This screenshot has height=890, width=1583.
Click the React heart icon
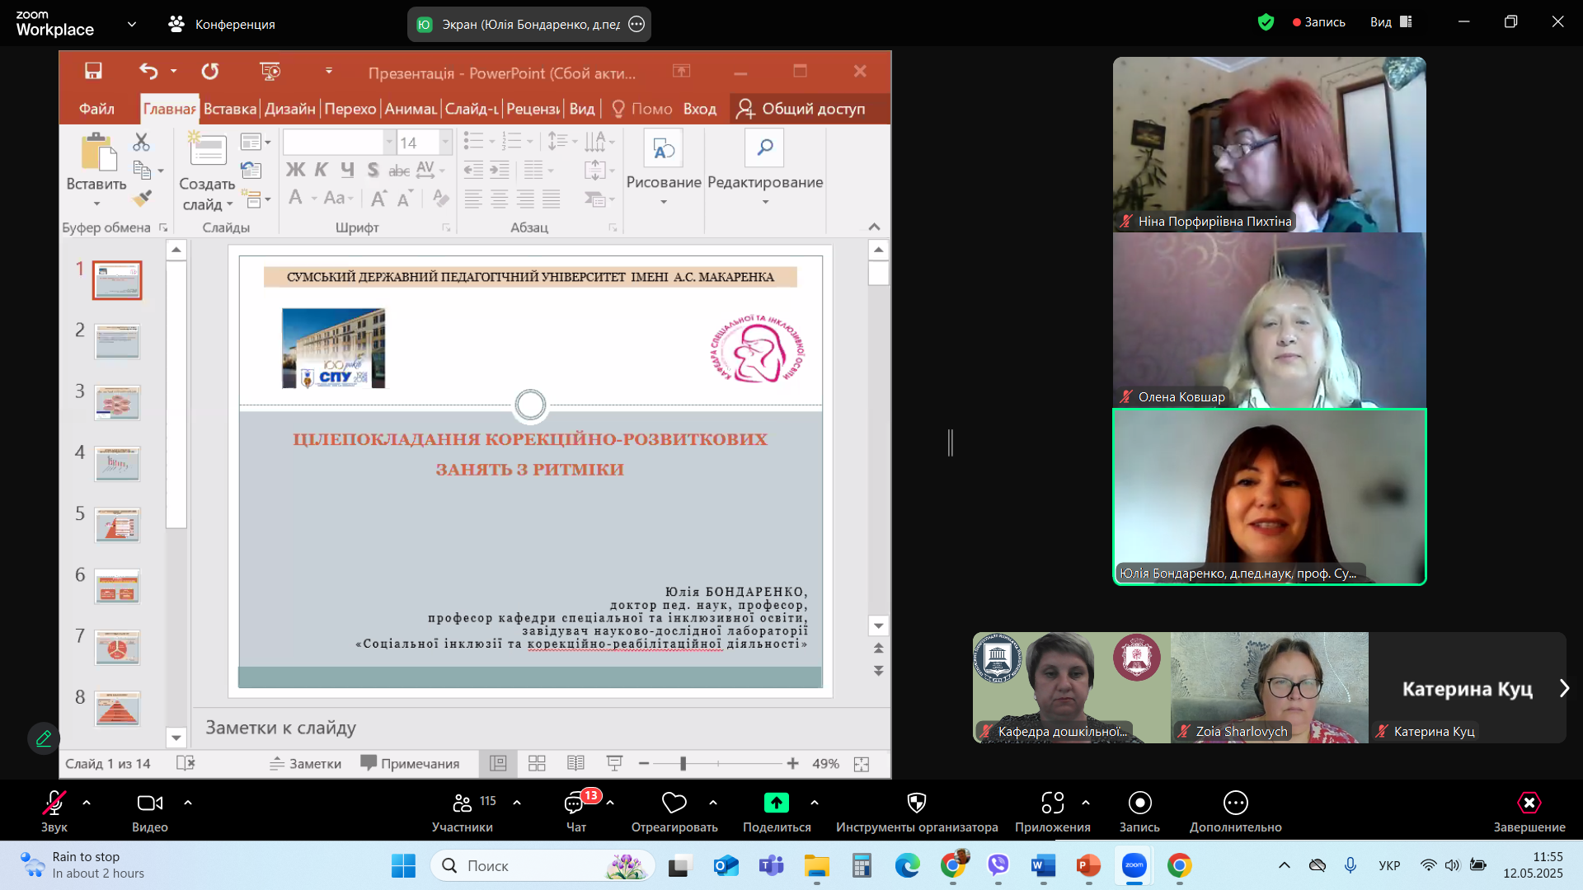point(674,803)
